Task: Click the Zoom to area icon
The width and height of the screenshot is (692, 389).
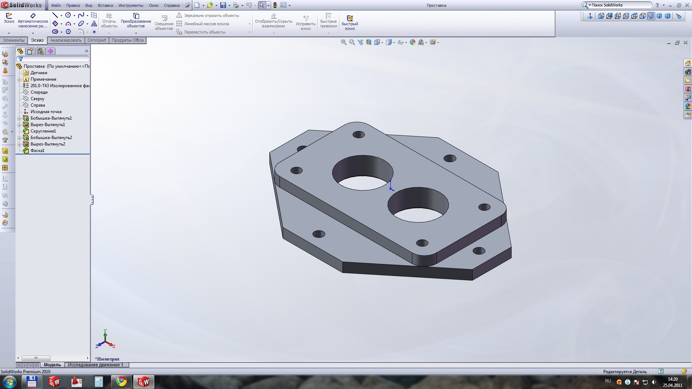Action: click(x=352, y=43)
